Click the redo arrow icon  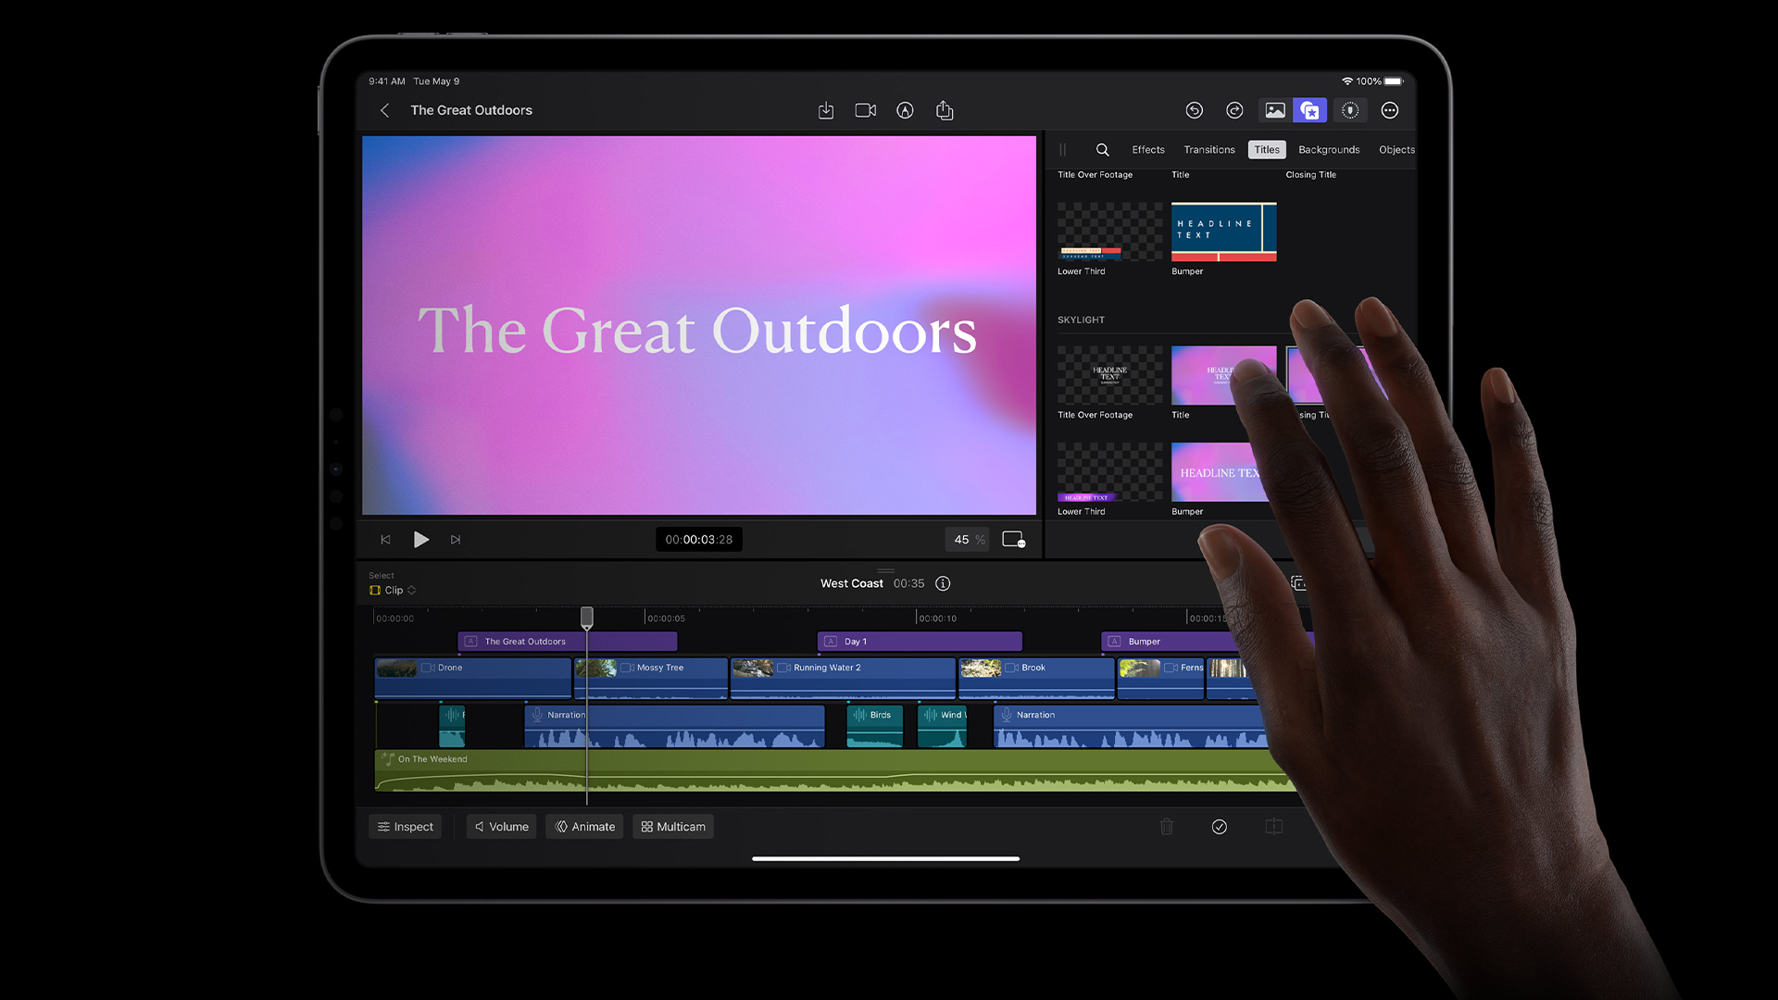coord(1233,110)
